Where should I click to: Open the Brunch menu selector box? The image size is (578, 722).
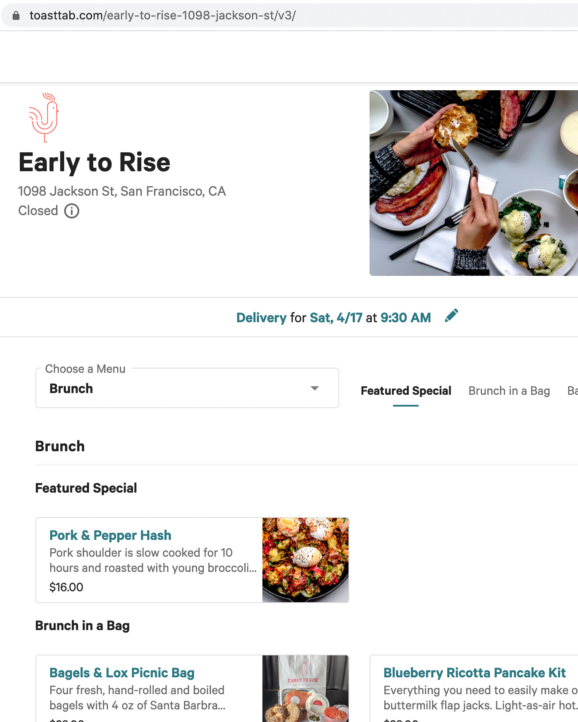coord(187,388)
